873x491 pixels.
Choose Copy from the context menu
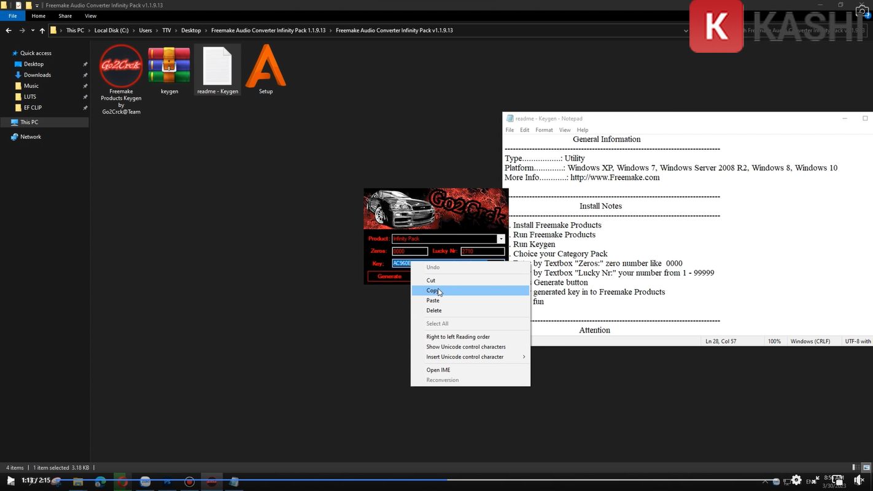(x=433, y=290)
